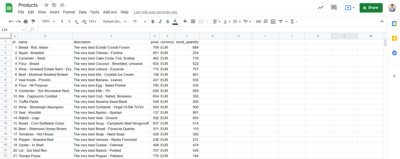The height and width of the screenshot is (159, 400).
Task: Click the print icon in toolbar
Action: [26, 22]
